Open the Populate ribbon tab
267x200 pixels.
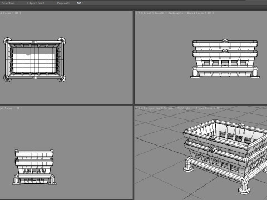(63, 3)
